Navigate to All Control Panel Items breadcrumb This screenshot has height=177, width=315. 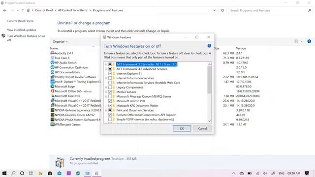pos(72,10)
